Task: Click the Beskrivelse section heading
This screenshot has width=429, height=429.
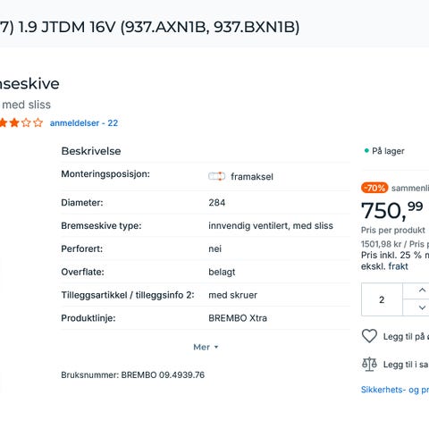Action: point(91,151)
